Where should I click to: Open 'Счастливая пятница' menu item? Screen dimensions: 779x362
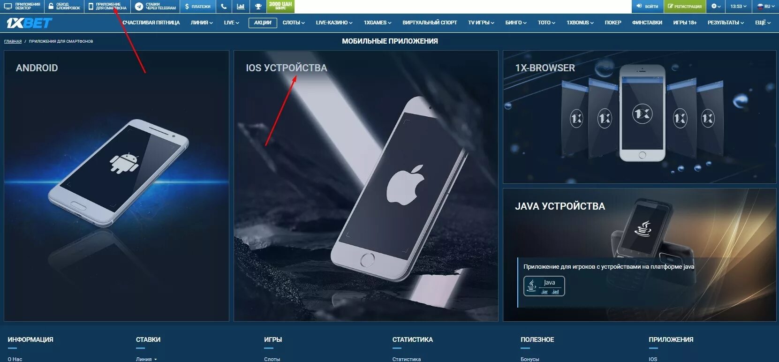(x=151, y=23)
